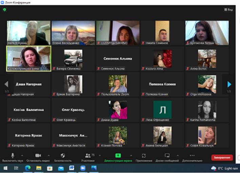Go to previous gallery page with left arrow
Viewport: 240px width, 173px height.
[x=6, y=84]
